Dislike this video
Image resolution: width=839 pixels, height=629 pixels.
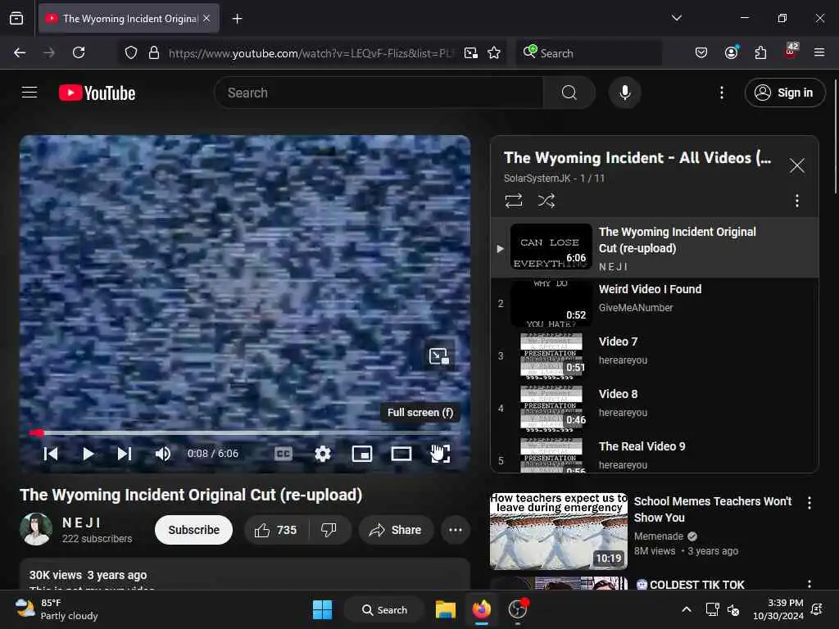(329, 530)
